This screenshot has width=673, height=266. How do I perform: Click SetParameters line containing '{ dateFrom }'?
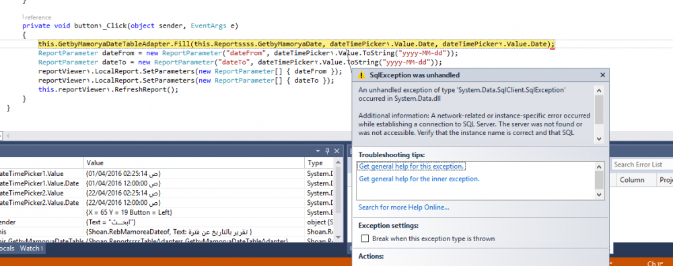(190, 71)
